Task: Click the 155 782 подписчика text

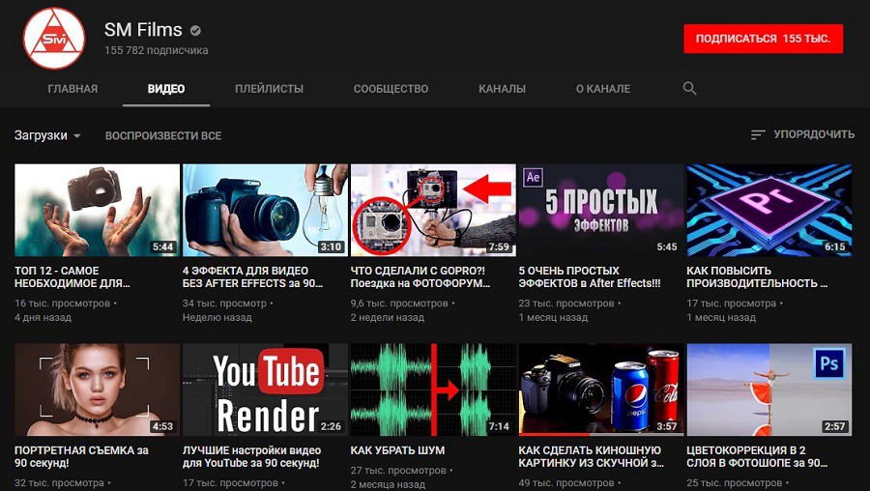Action: pyautogui.click(x=157, y=50)
